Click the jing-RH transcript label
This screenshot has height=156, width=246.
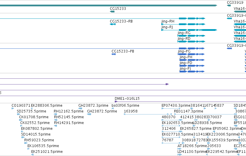pos(168,21)
